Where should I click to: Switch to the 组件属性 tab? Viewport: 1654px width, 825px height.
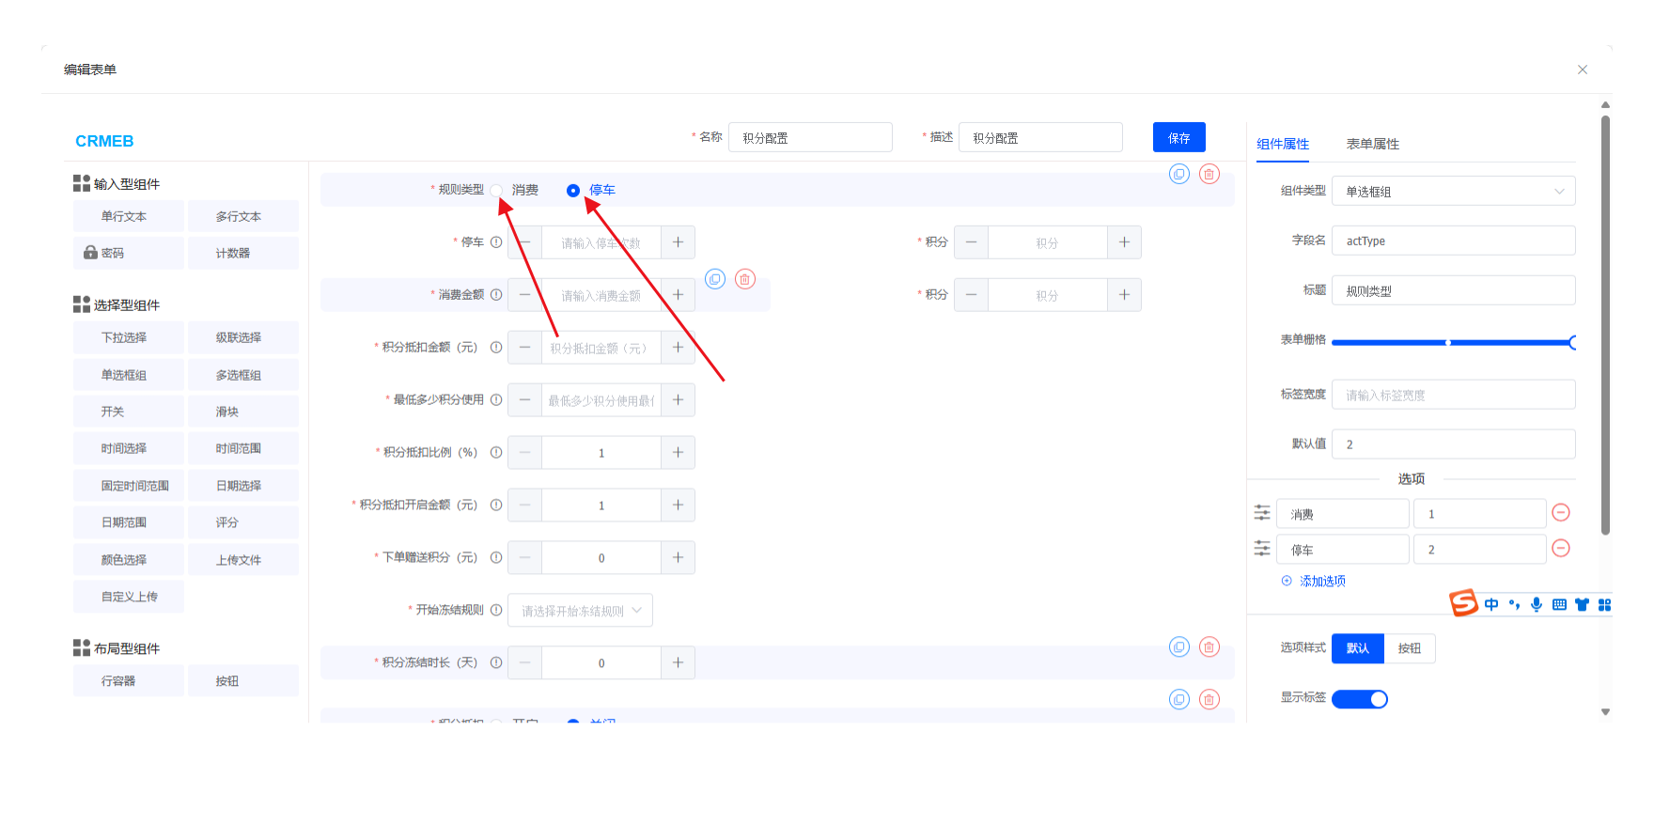coord(1283,144)
